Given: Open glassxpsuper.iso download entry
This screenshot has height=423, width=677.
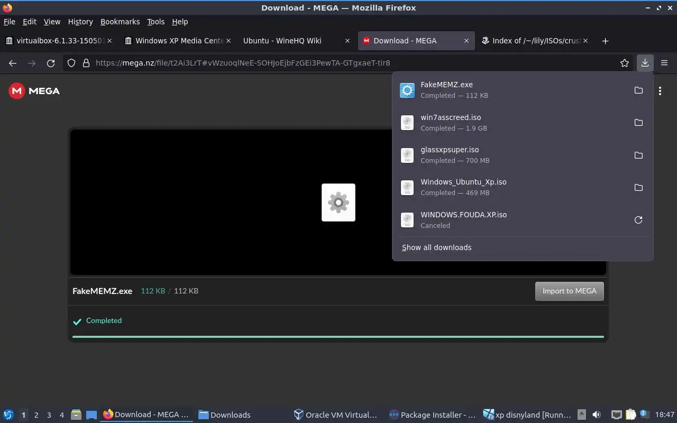Looking at the screenshot, I should coord(523,155).
